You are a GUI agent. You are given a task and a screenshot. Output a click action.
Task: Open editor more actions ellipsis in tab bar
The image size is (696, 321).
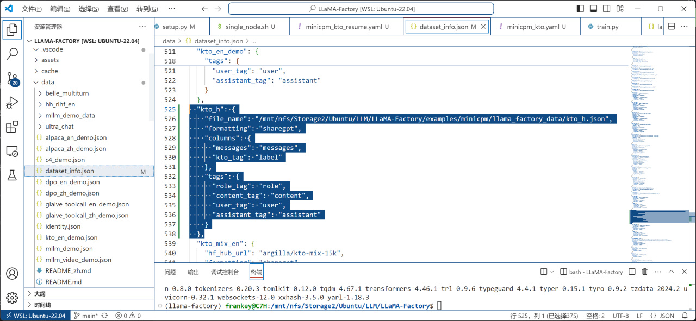point(685,27)
